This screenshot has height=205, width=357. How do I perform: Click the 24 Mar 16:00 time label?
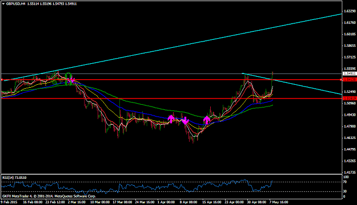pos(145,202)
